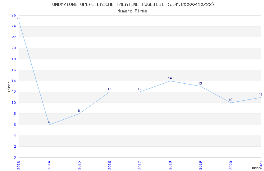
Task: Click the y-axis value 0
Action: tap(15, 158)
